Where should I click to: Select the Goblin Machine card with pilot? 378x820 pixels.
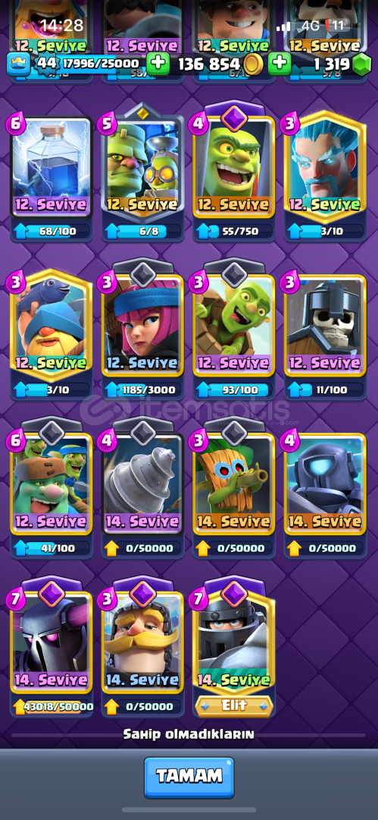tap(142, 167)
